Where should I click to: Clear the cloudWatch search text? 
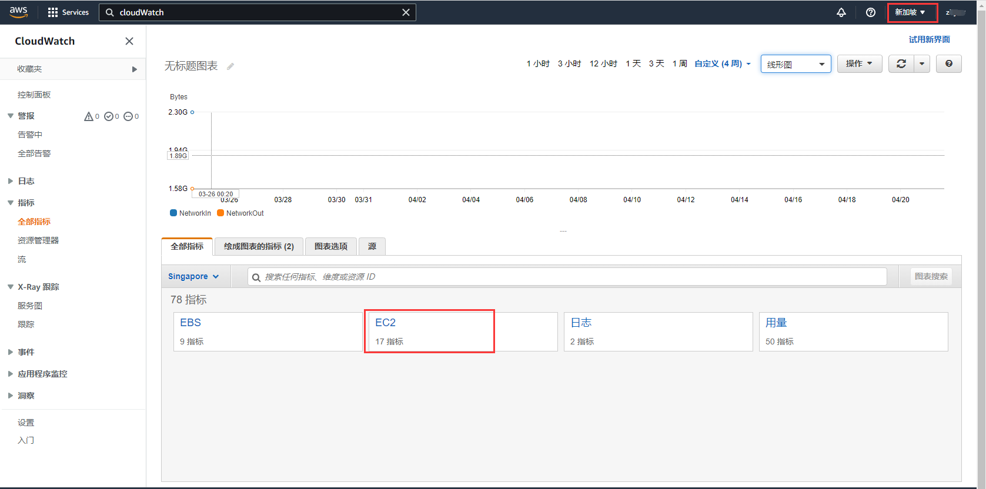pyautogui.click(x=406, y=12)
